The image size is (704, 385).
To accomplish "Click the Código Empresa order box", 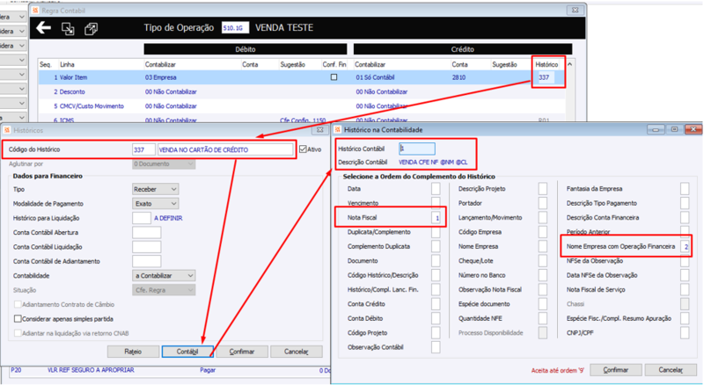I will coord(543,232).
